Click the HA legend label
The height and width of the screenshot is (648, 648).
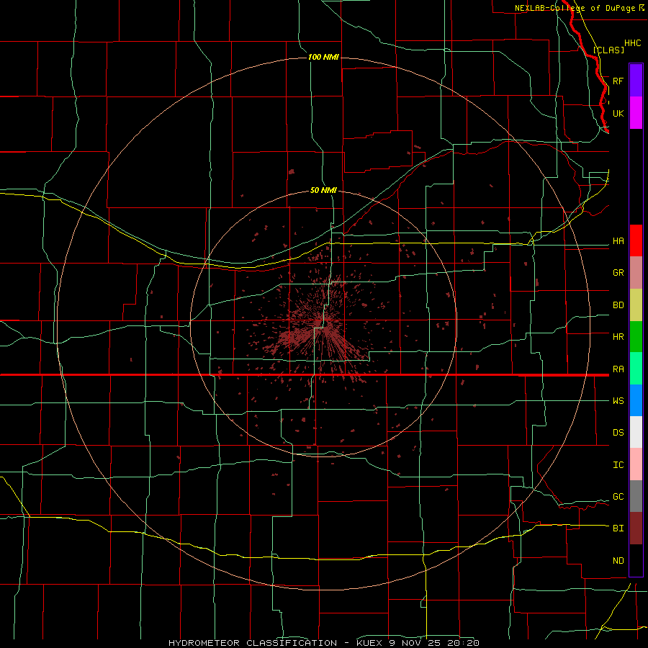(x=618, y=241)
